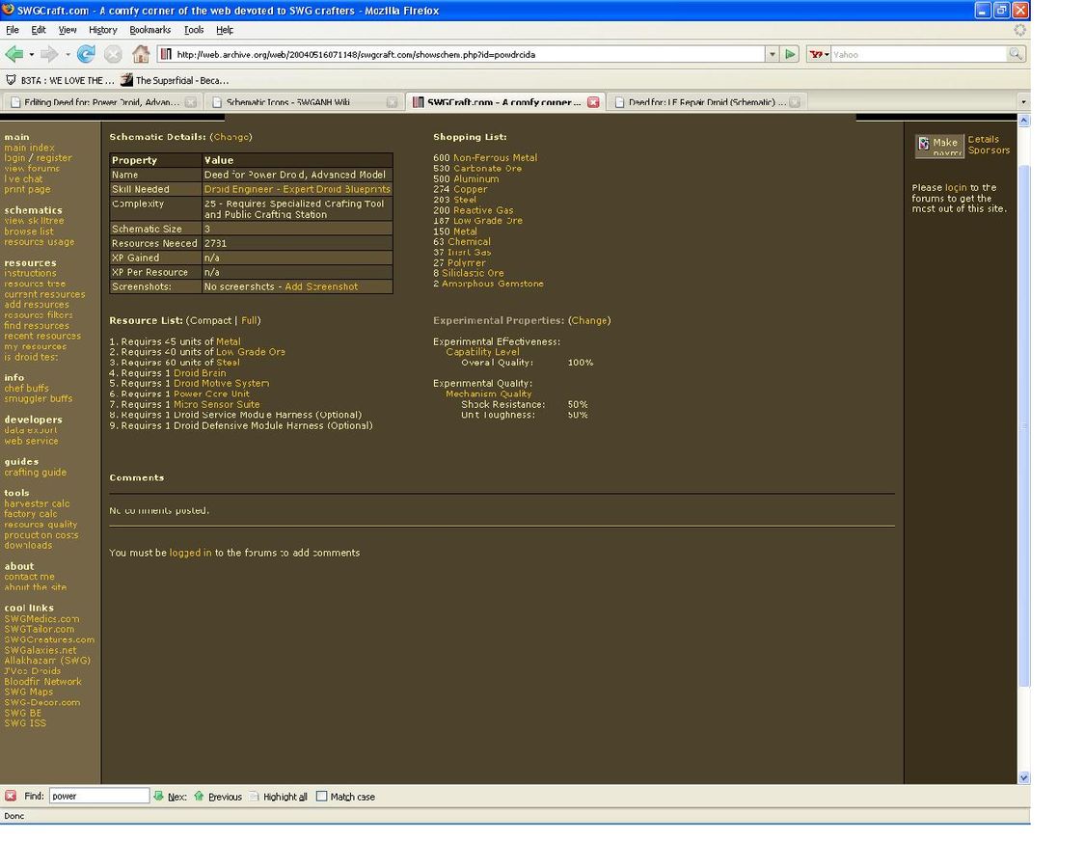This screenshot has height=868, width=1085.
Task: Click the Add Screenshot link
Action: [321, 286]
